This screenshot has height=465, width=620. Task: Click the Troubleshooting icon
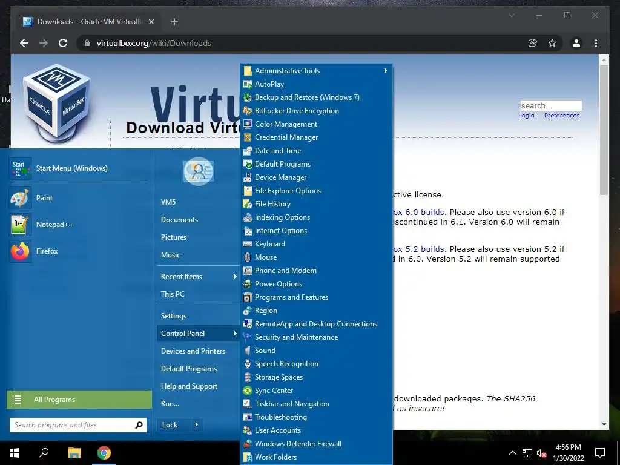[248, 417]
